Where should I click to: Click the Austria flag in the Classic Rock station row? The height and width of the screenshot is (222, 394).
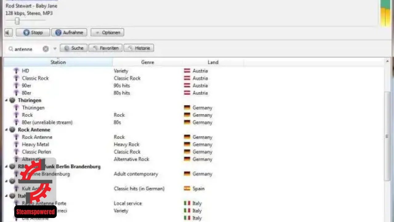(187, 78)
